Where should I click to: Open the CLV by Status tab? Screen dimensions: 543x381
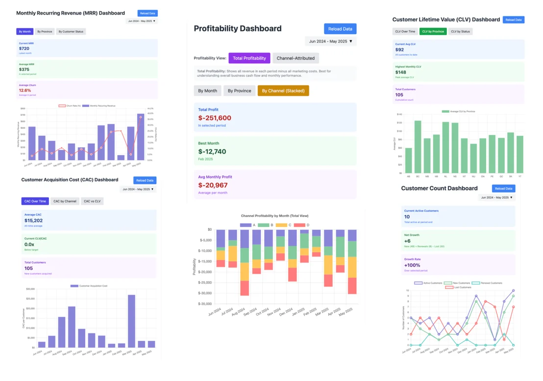click(x=460, y=31)
